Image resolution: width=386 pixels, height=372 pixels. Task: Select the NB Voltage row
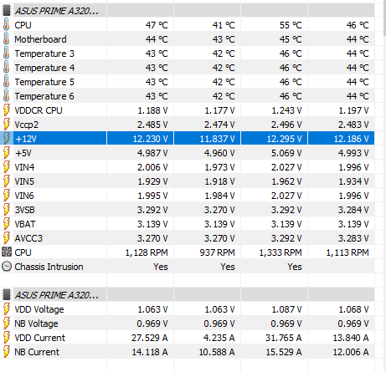(187, 324)
